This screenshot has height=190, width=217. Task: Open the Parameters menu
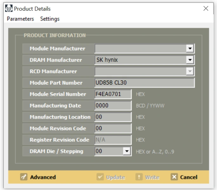20,19
